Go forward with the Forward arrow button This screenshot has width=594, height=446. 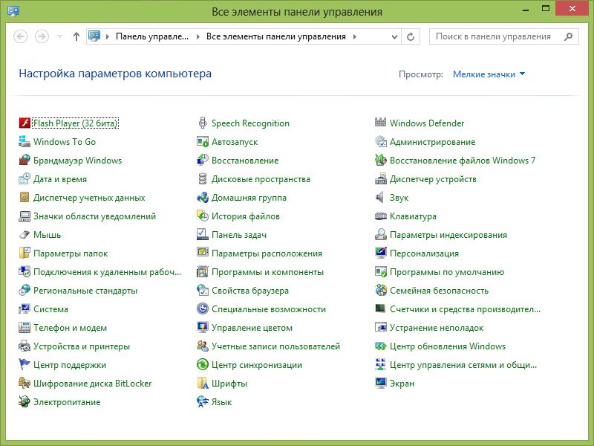[42, 36]
